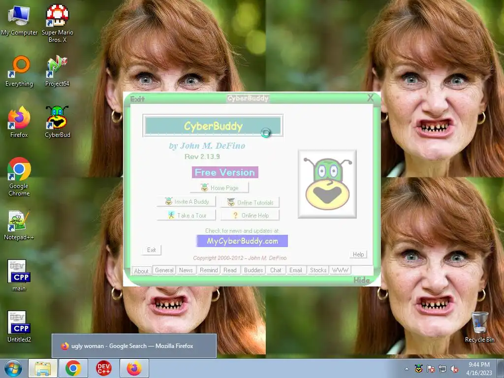The image size is (504, 378).
Task: Select the Notepad++ desktop shortcut
Action: click(x=19, y=225)
